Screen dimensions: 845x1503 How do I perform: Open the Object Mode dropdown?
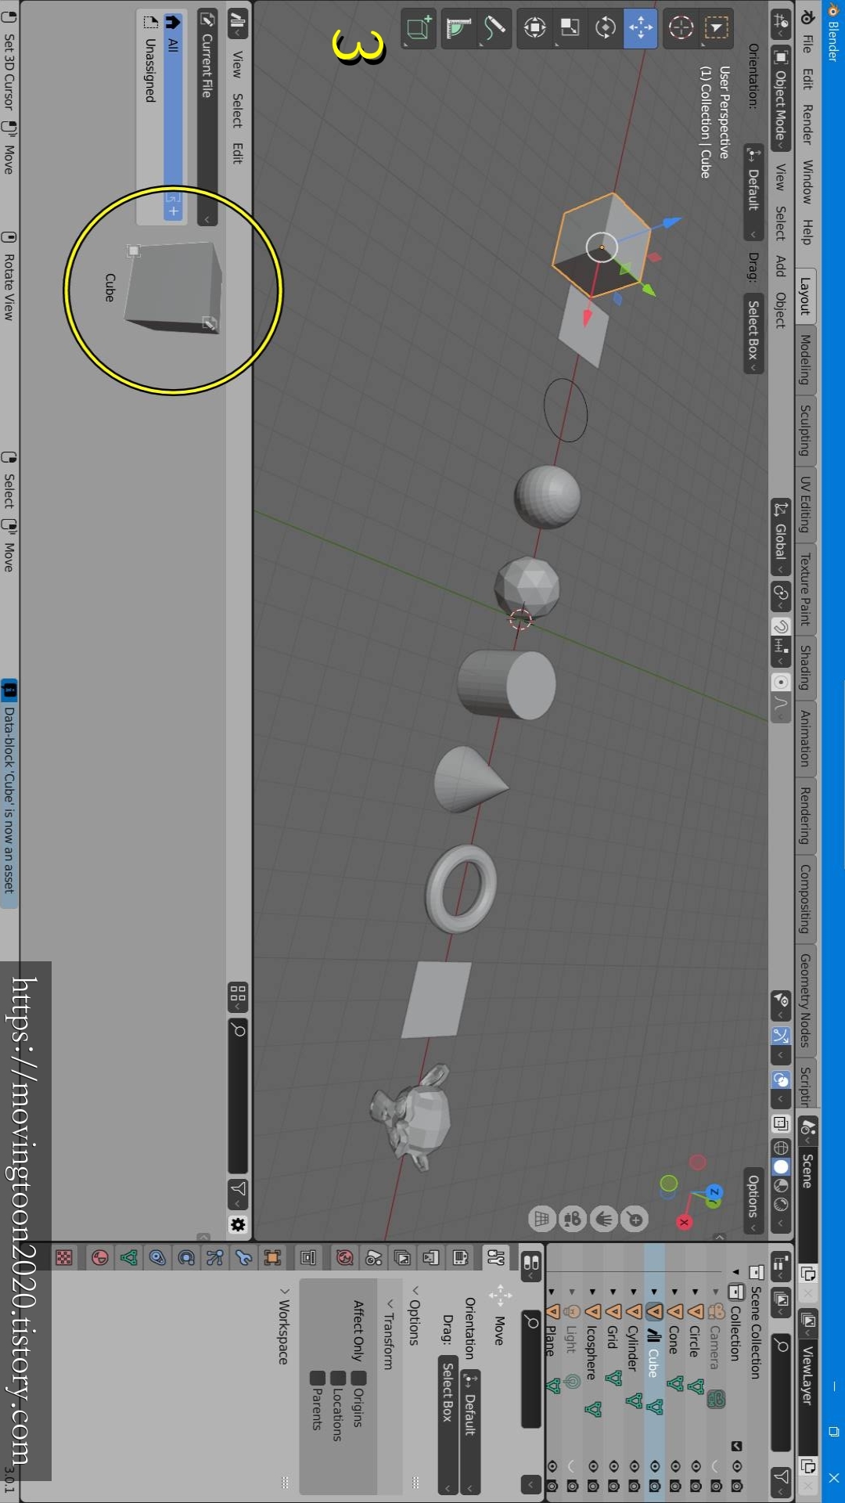click(x=781, y=98)
